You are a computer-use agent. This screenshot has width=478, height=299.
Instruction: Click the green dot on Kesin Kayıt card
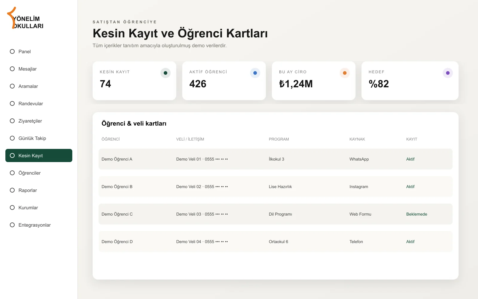point(166,73)
